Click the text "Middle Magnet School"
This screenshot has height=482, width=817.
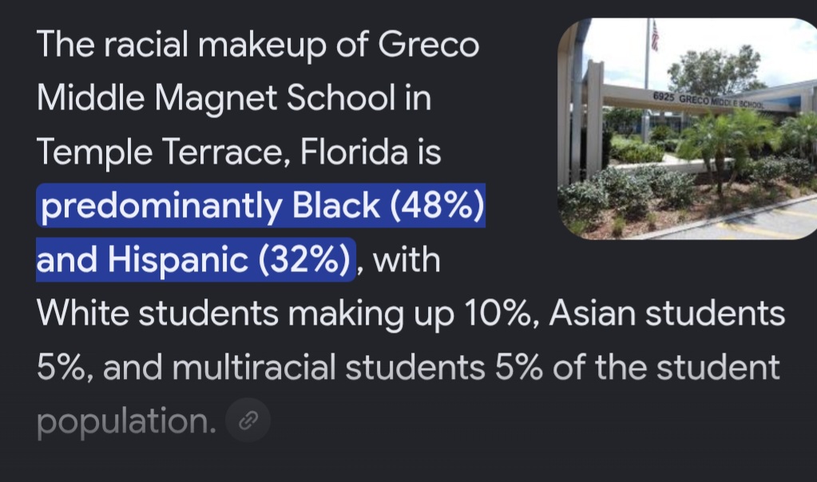(x=216, y=98)
